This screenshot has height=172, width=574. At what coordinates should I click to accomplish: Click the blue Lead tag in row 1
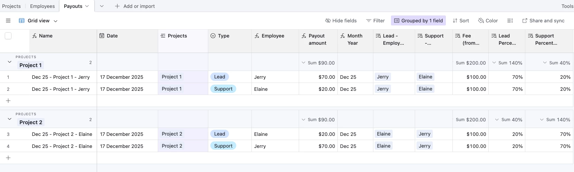pyautogui.click(x=219, y=77)
